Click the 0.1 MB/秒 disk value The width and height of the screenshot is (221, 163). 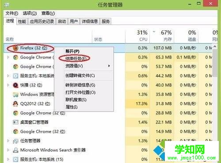click(187, 57)
